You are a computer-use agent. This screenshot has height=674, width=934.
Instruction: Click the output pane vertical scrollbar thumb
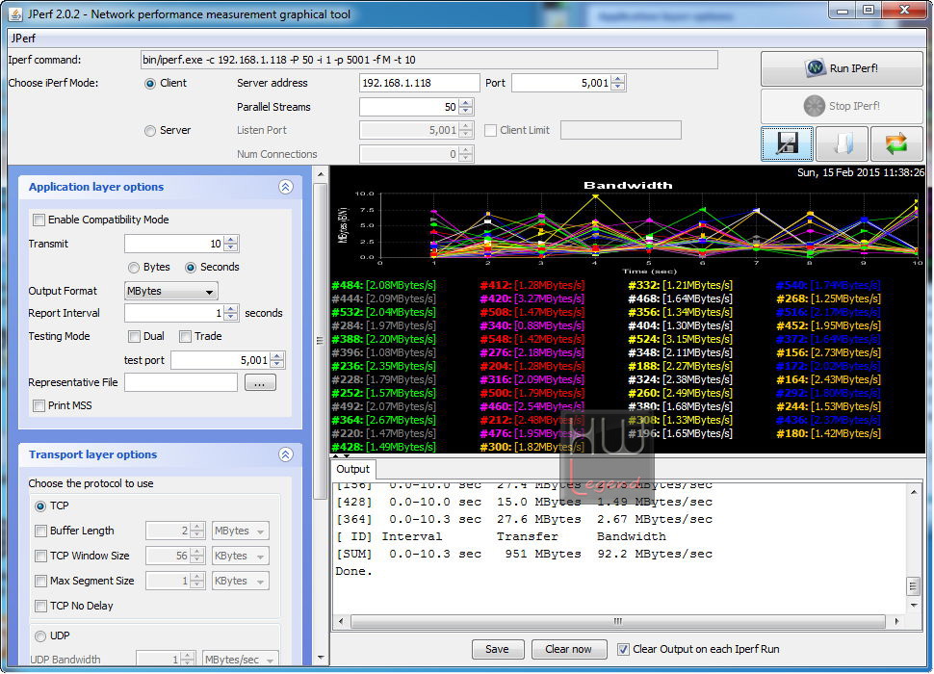(913, 586)
